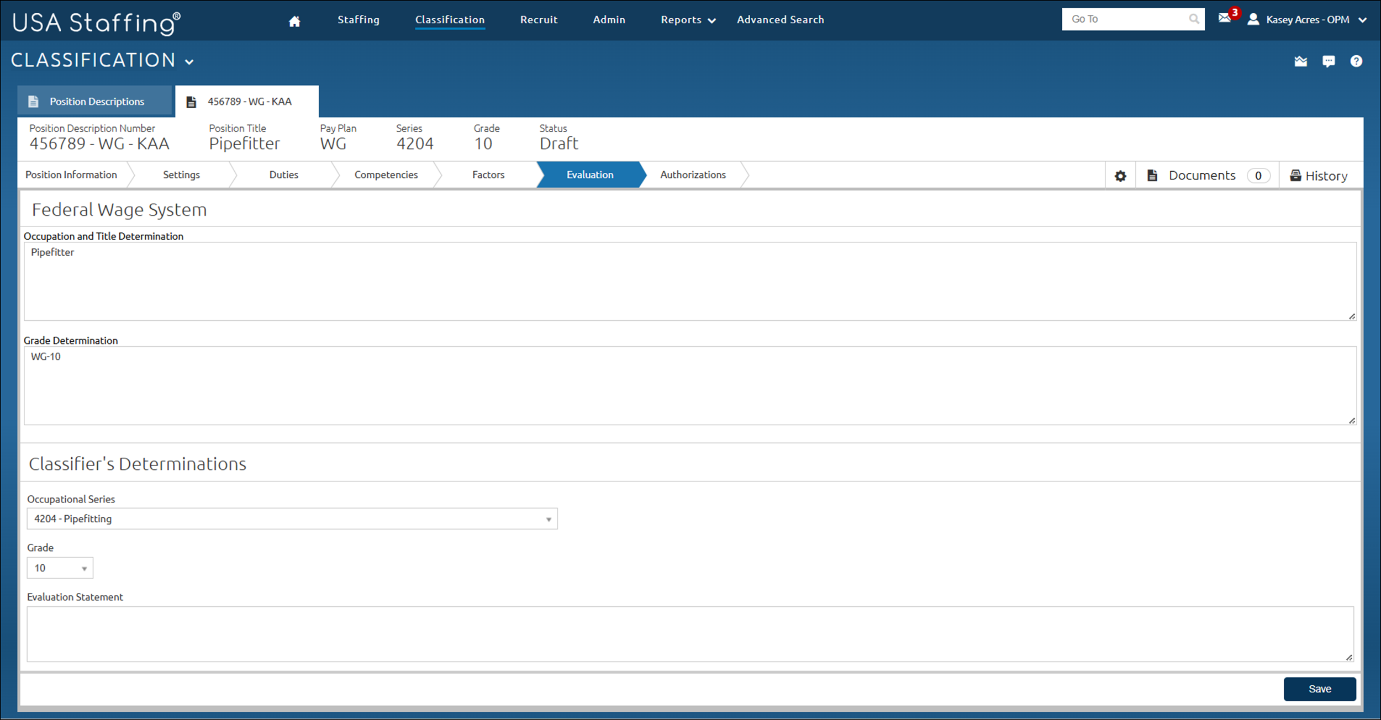The image size is (1381, 720).
Task: Select the Evaluation step
Action: coord(590,174)
